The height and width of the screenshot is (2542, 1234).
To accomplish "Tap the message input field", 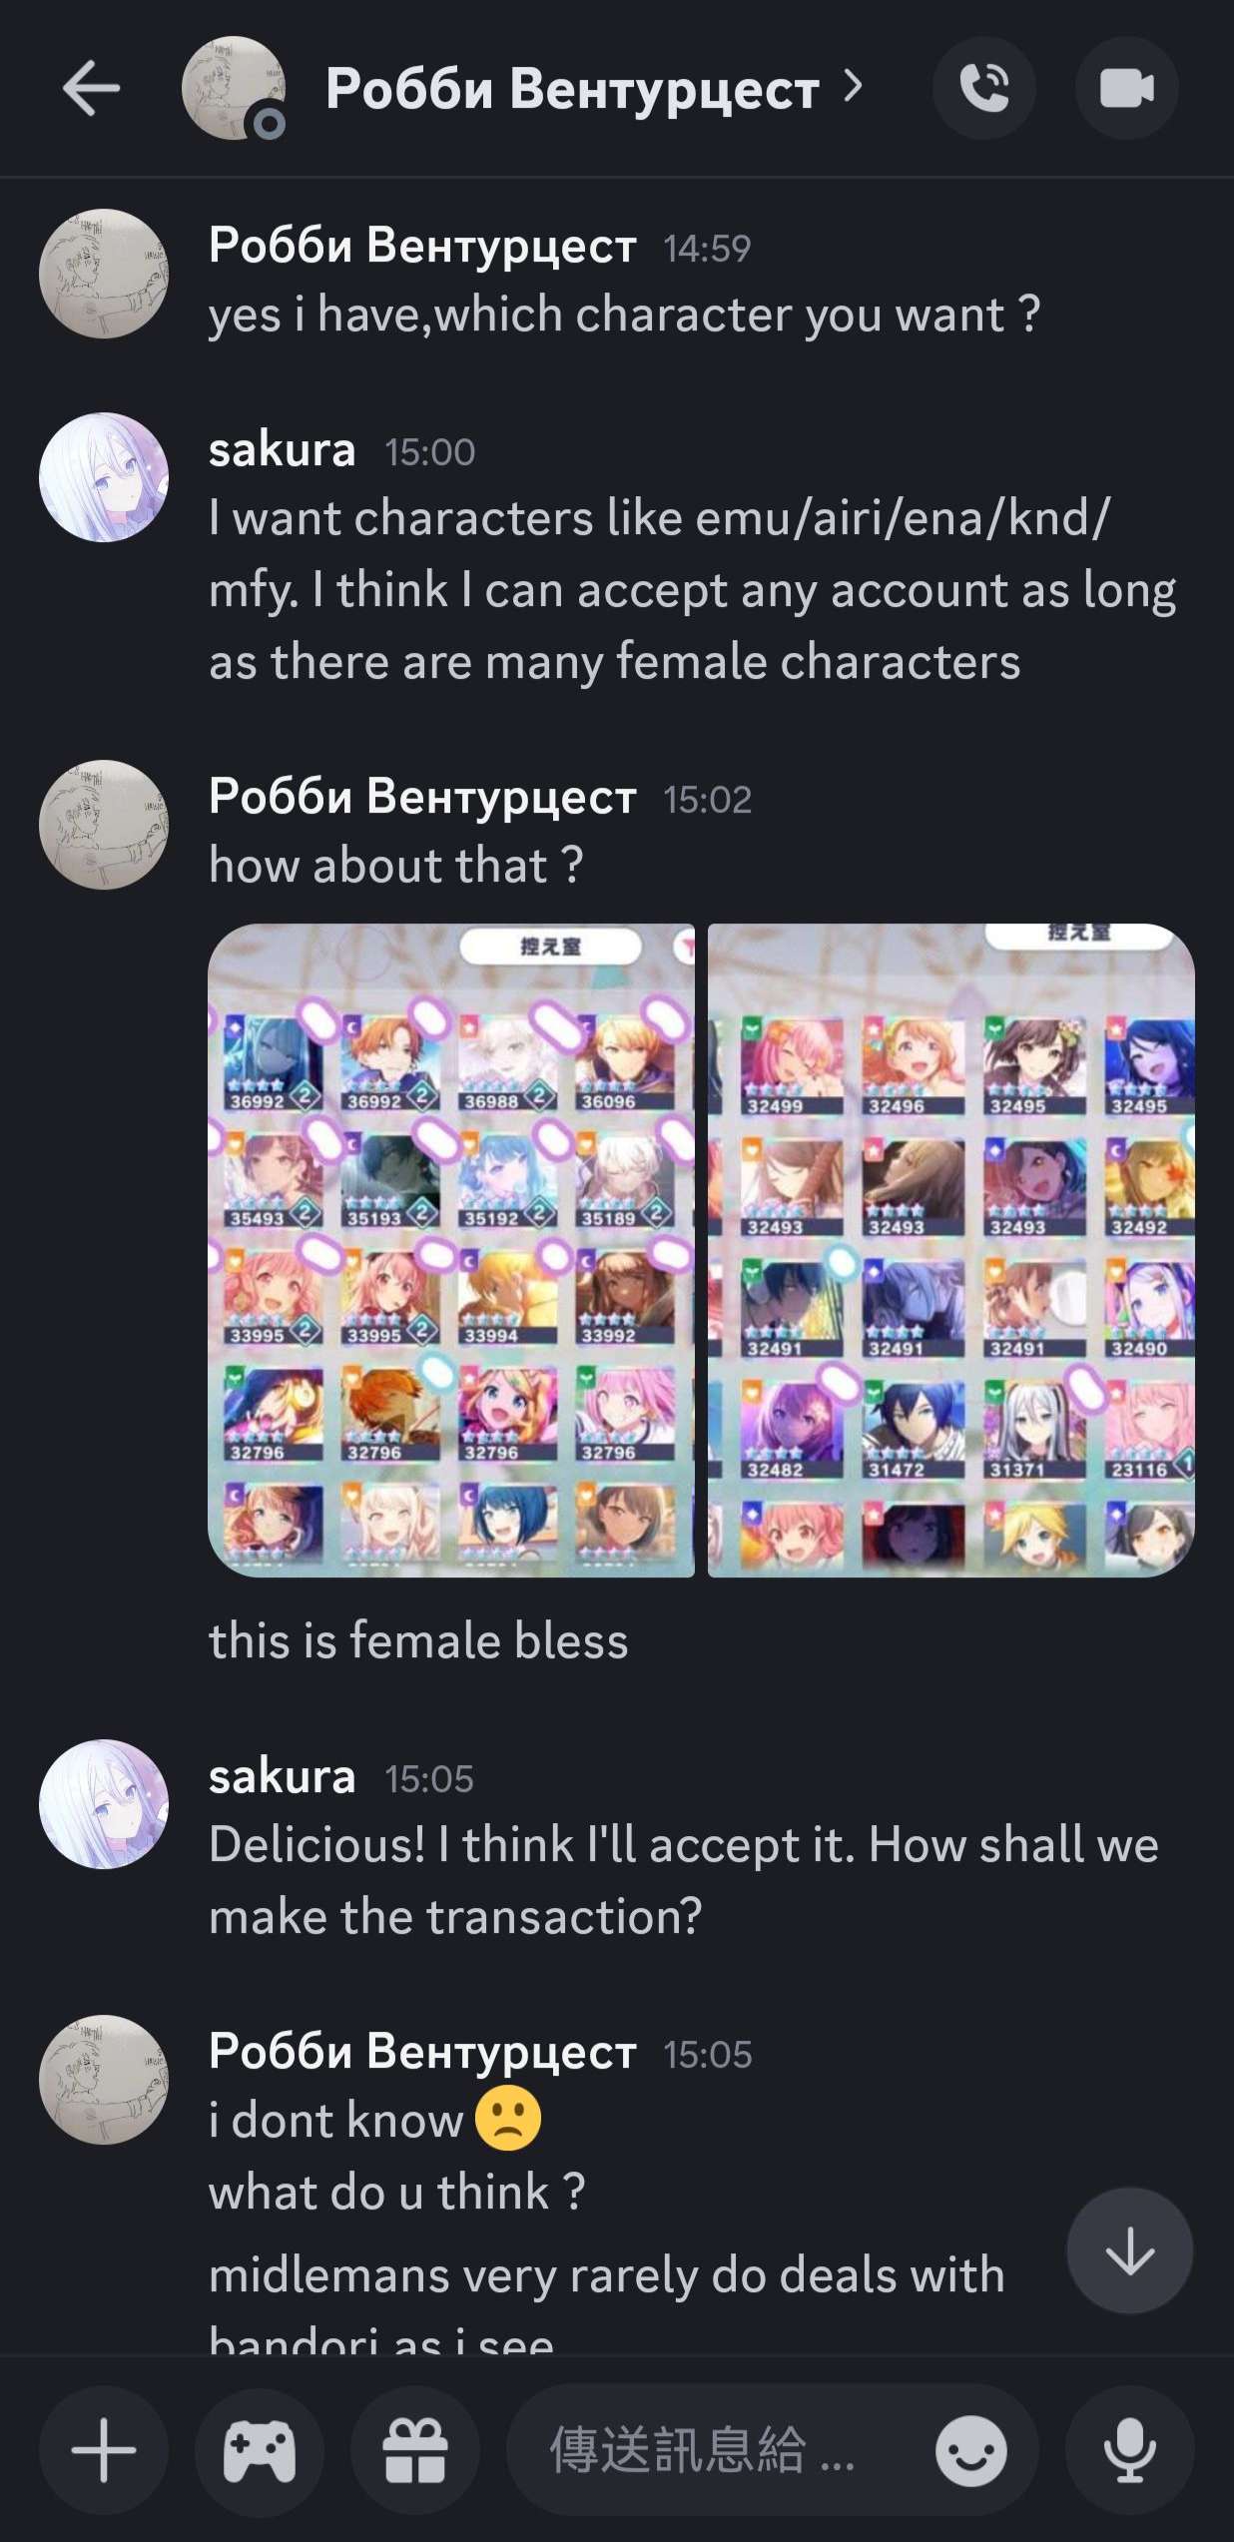I will click(719, 2450).
